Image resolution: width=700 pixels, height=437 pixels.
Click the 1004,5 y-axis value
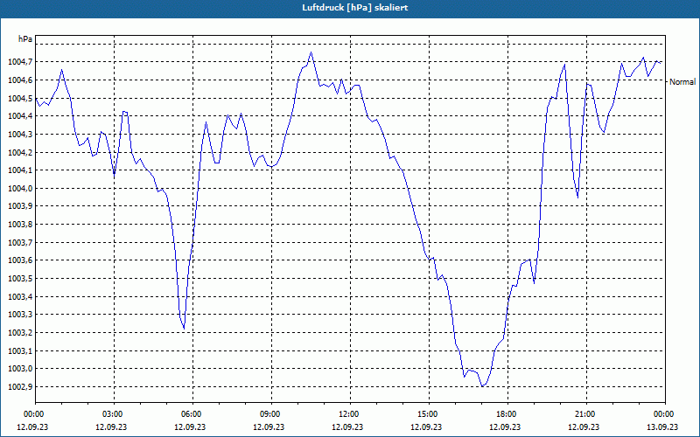point(20,98)
